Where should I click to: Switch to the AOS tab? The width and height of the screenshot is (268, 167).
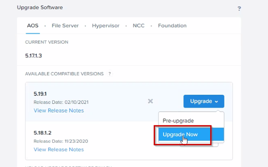coord(33,26)
